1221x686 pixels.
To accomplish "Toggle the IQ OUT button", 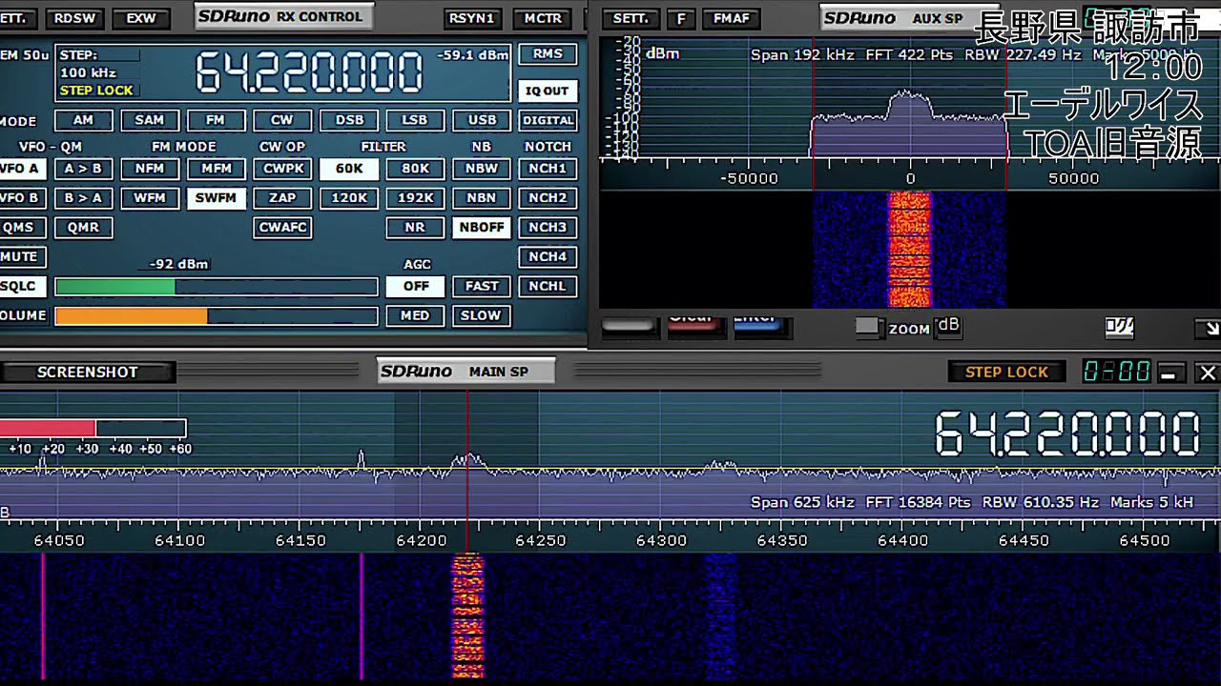I will pyautogui.click(x=548, y=91).
